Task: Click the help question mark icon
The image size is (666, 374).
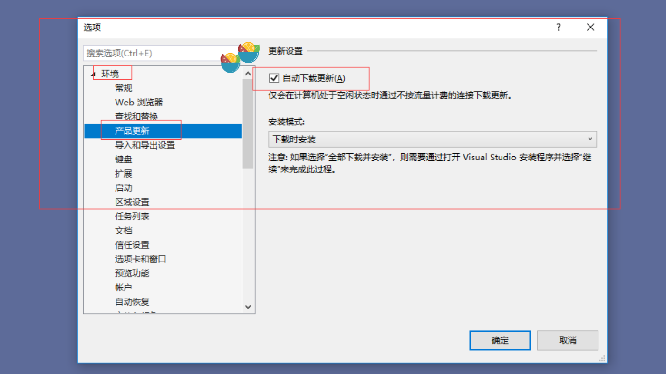Action: (559, 28)
